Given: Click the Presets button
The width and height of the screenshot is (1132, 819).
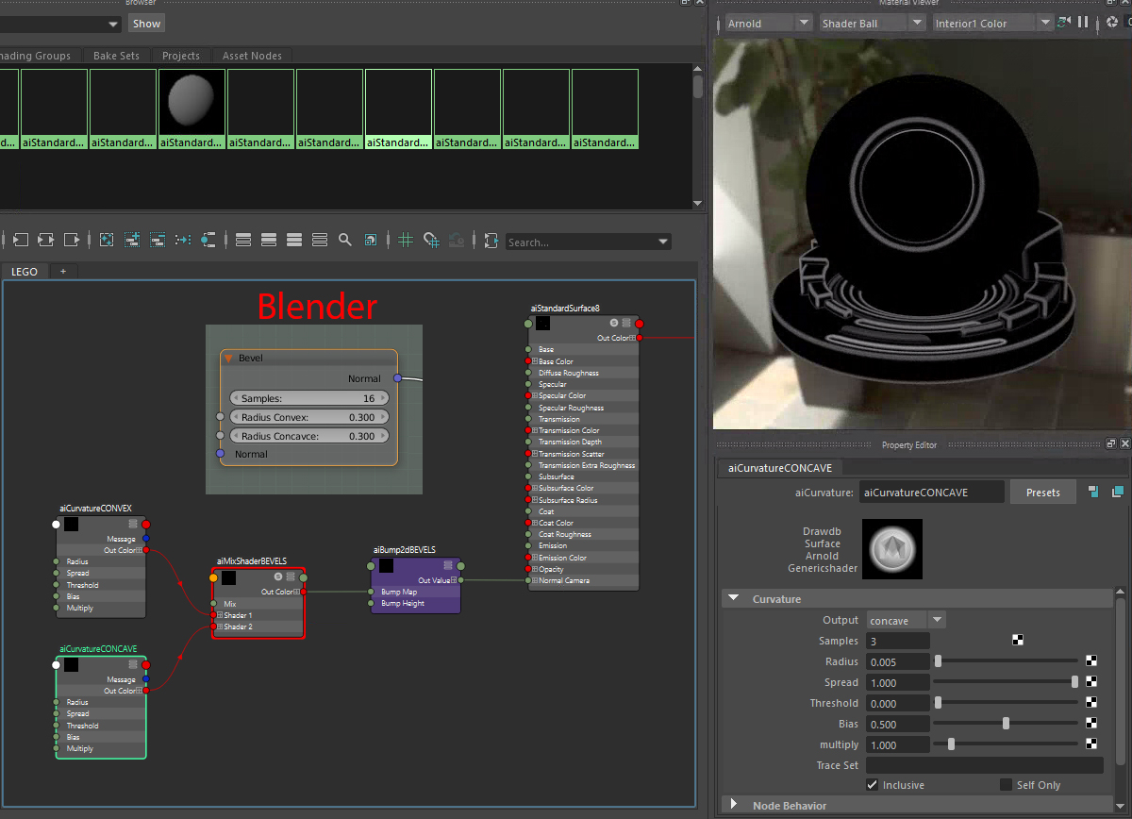Looking at the screenshot, I should click(1043, 492).
